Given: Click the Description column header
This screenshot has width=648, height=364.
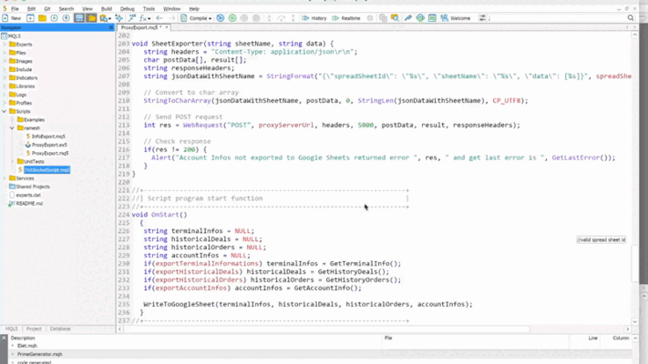Looking at the screenshot, I should coord(23,338).
